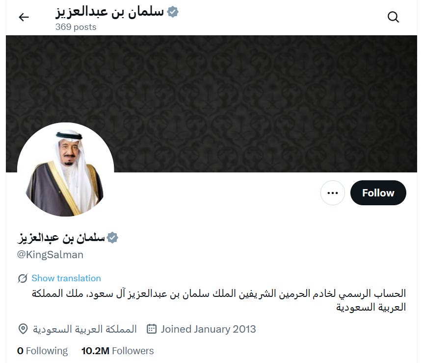Click the @KingSalman handle text
This screenshot has width=423, height=363.
click(x=50, y=255)
